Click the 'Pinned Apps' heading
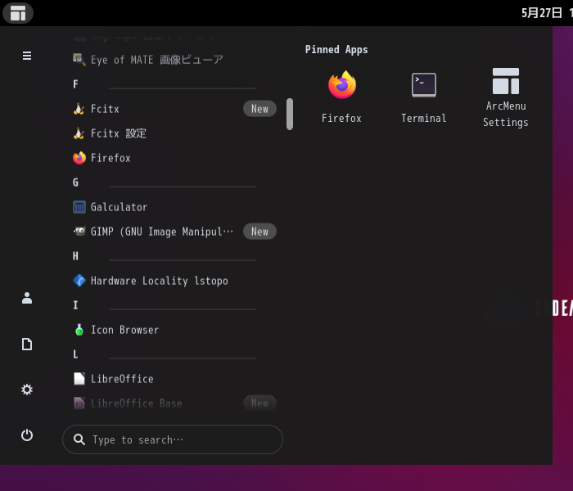This screenshot has width=573, height=491. point(336,50)
